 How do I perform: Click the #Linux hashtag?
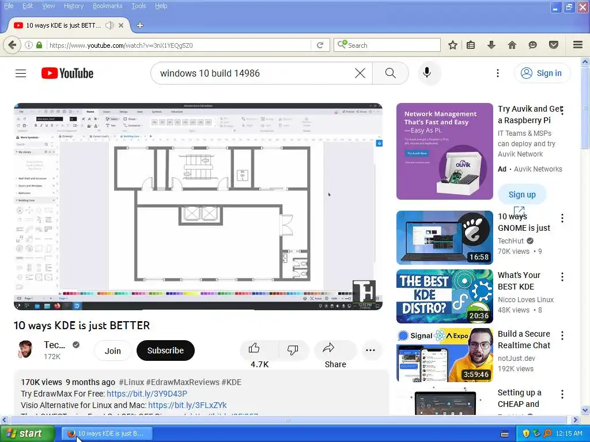131,382
